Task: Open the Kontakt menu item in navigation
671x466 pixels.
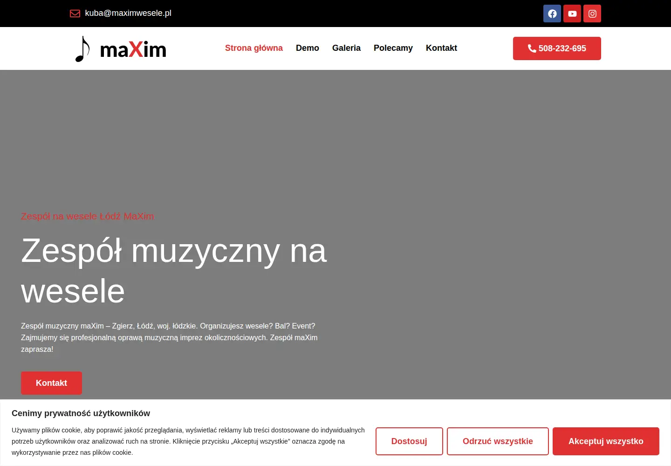Action: click(x=441, y=48)
